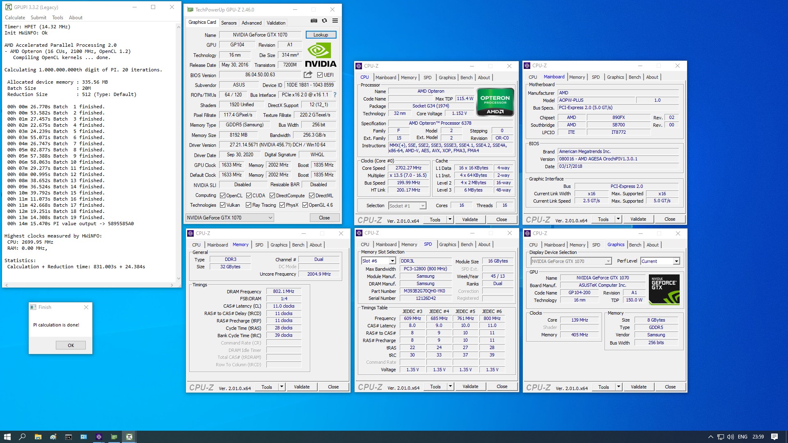The width and height of the screenshot is (788, 443).
Task: Open the Action Center notification icon
Action: (774, 437)
